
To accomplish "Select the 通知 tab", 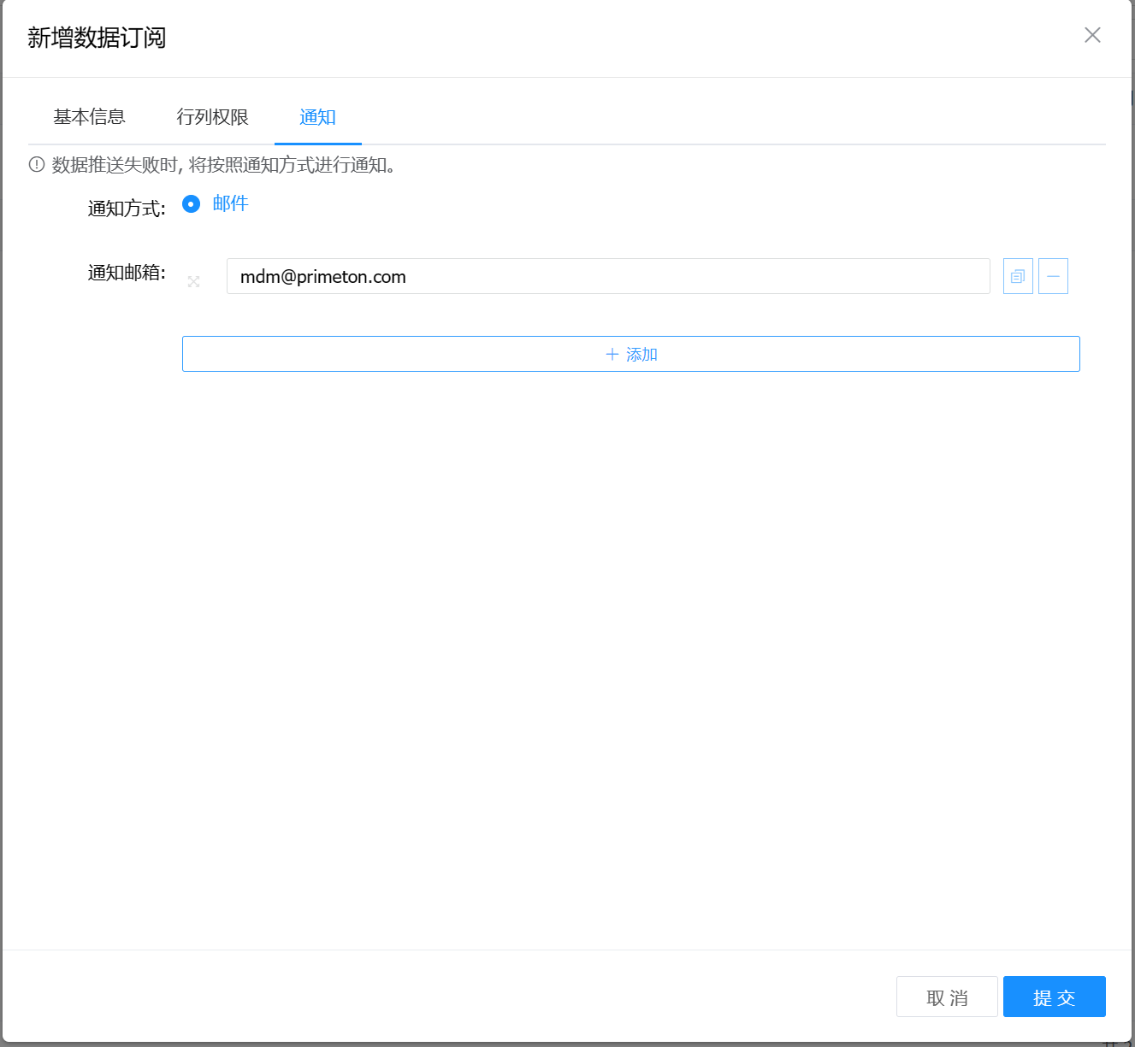I will point(317,117).
